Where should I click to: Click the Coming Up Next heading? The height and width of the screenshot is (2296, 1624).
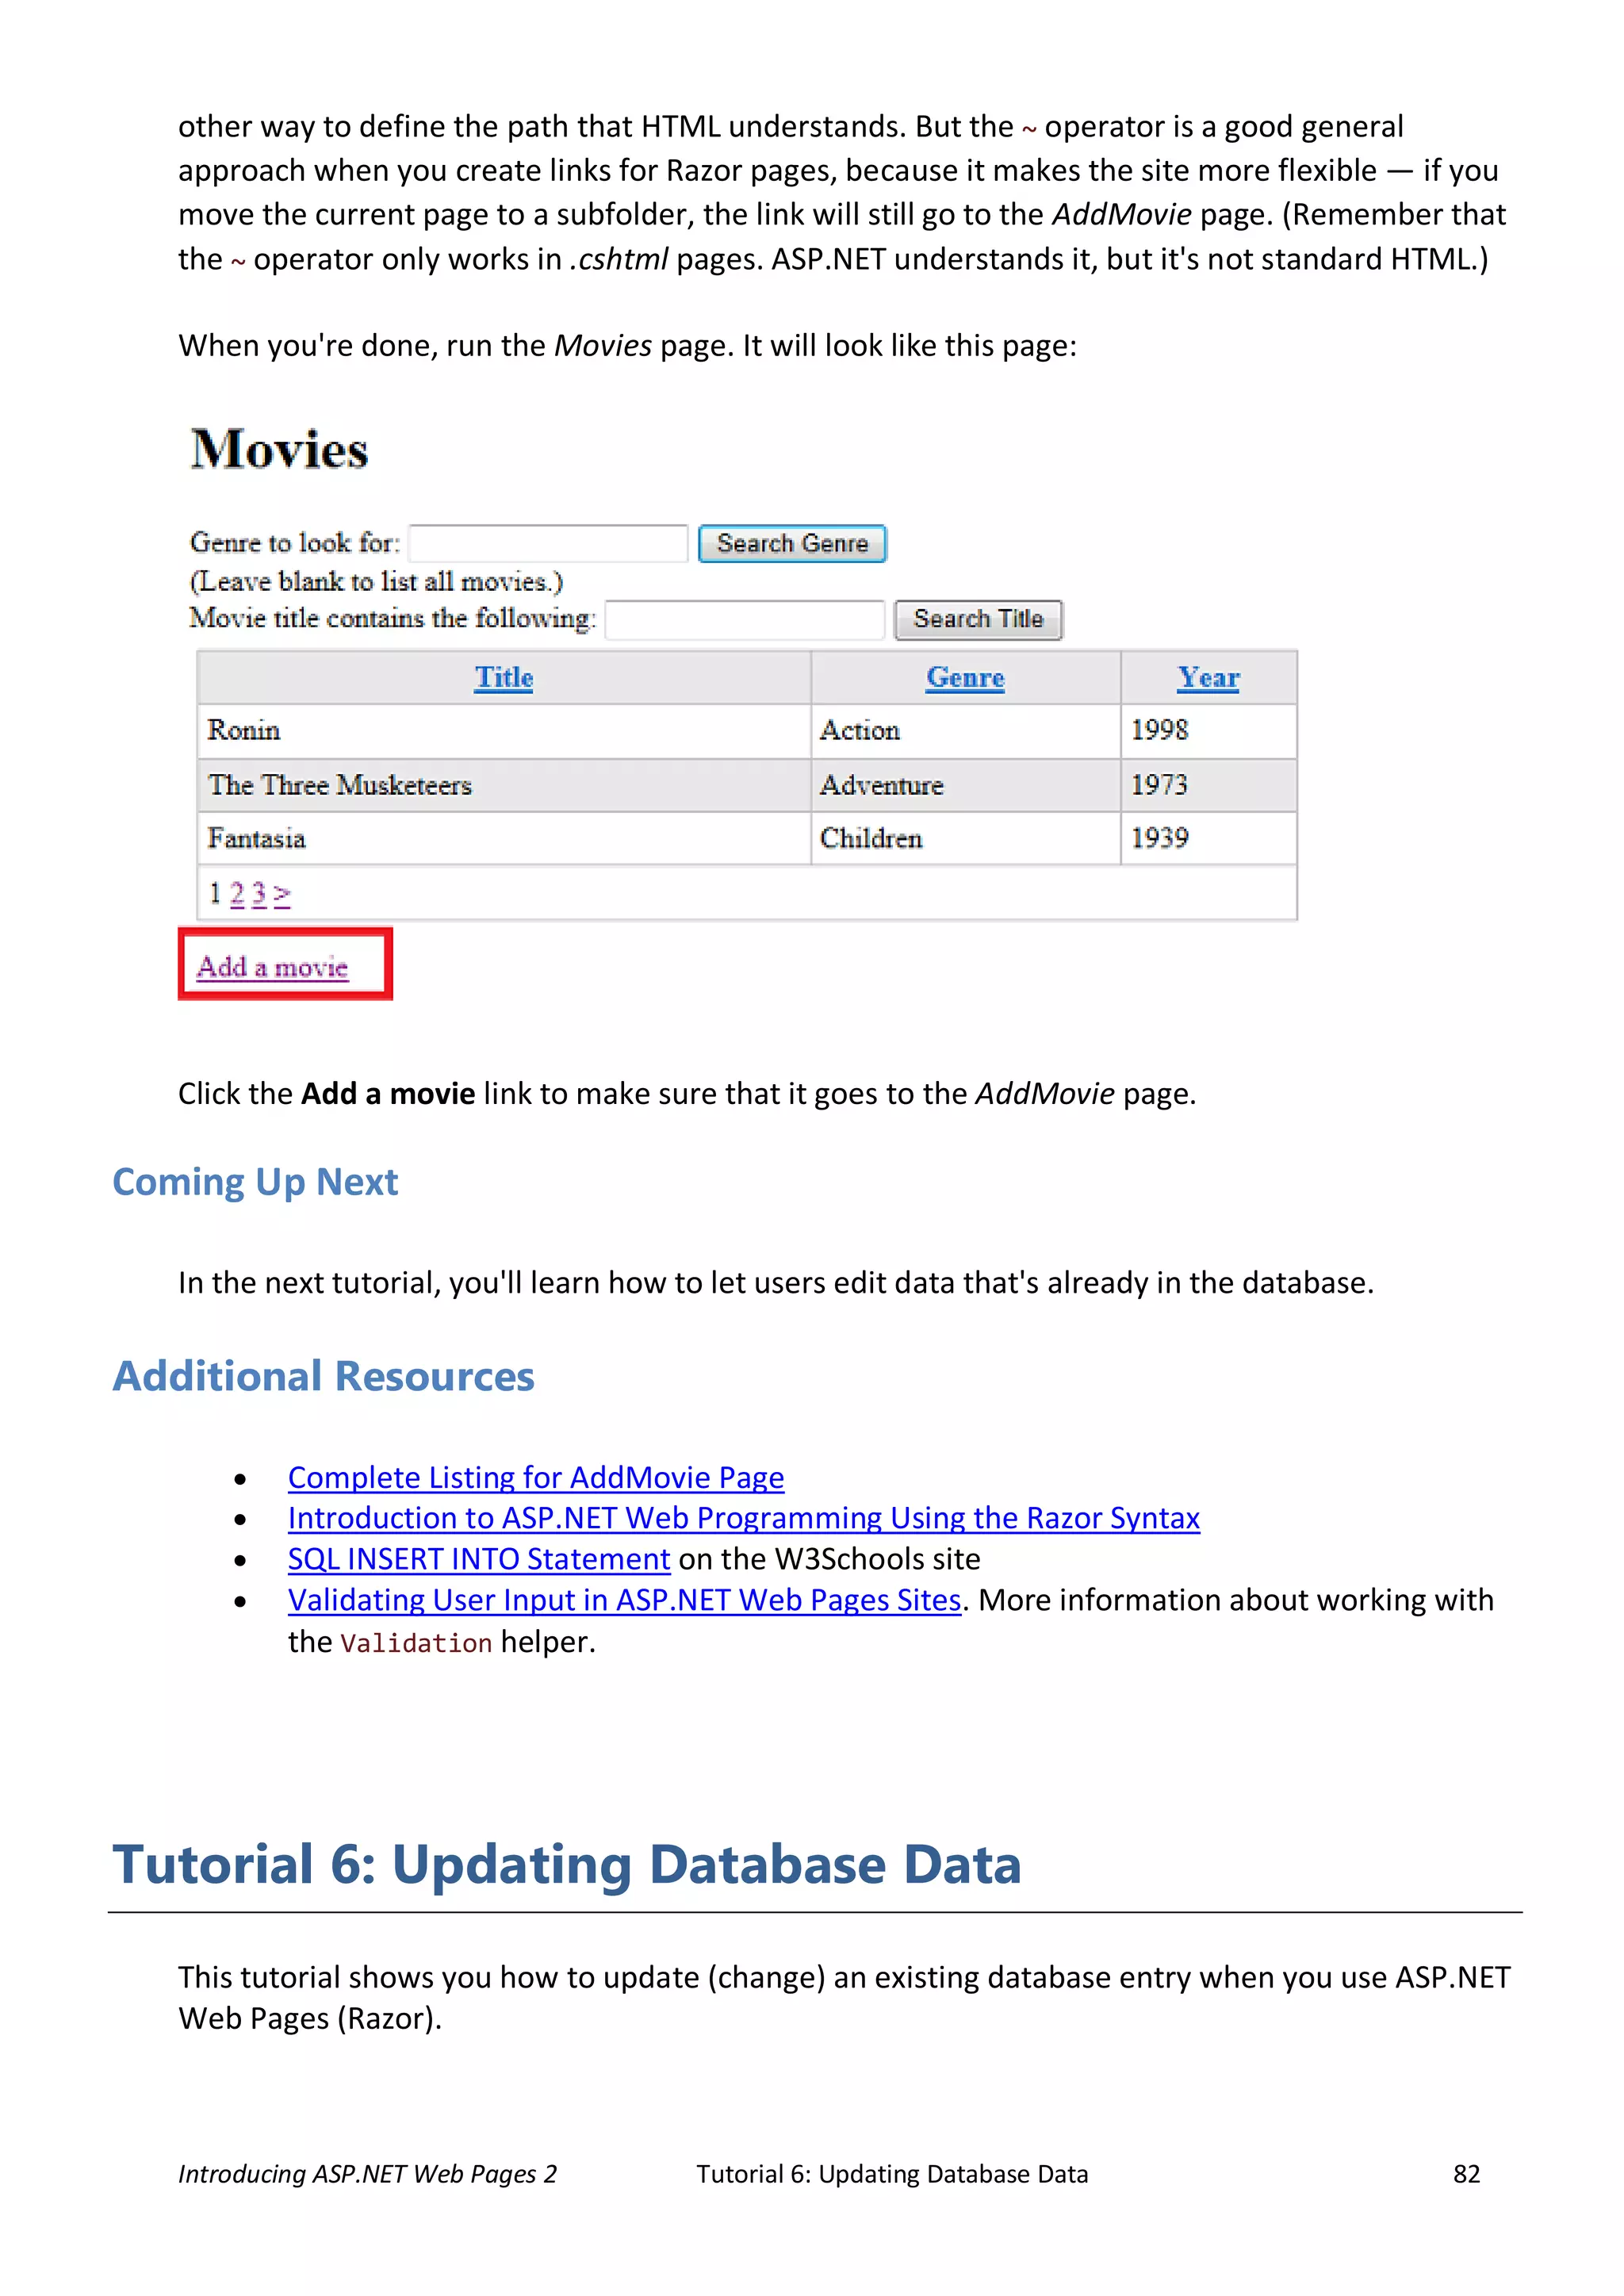pos(255,1182)
